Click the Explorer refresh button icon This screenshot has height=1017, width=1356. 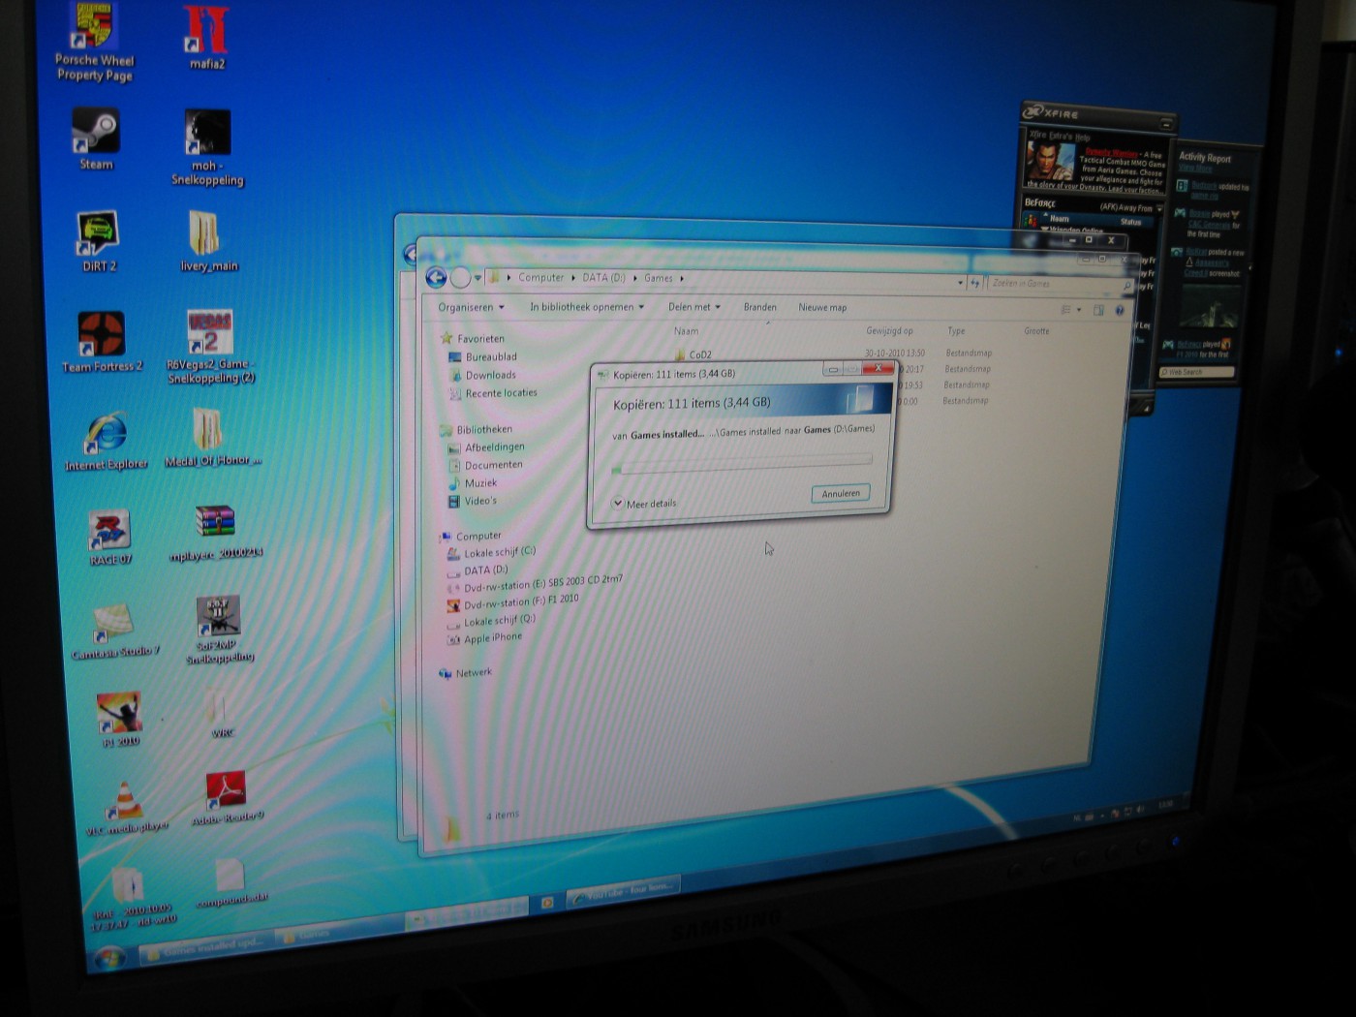(975, 283)
